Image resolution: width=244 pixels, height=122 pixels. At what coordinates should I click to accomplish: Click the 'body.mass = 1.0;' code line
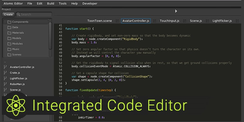point(84,42)
